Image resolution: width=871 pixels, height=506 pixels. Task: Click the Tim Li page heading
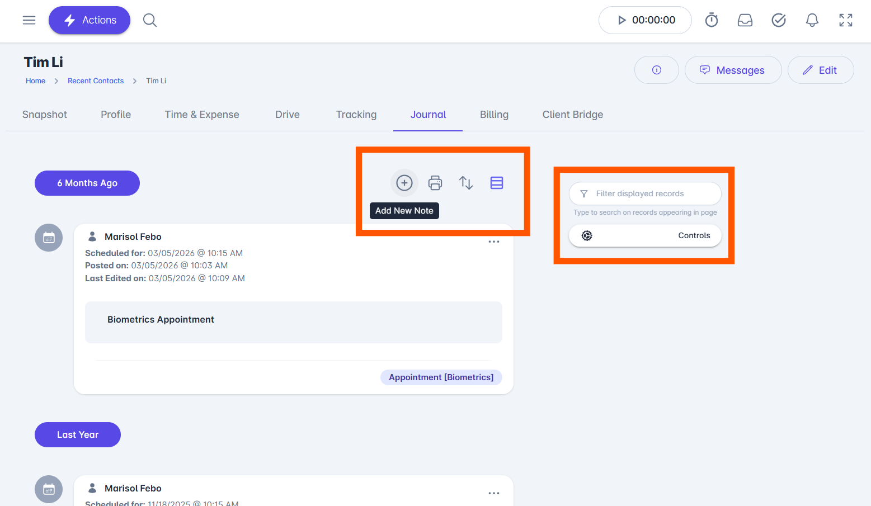(x=43, y=62)
